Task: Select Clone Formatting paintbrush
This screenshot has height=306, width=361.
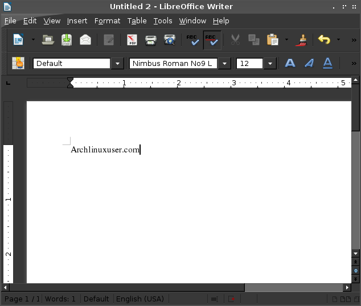Action: point(301,40)
